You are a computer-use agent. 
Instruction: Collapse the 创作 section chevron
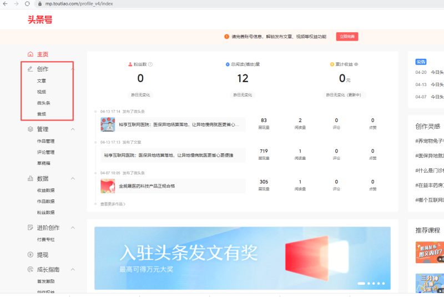[x=73, y=69]
